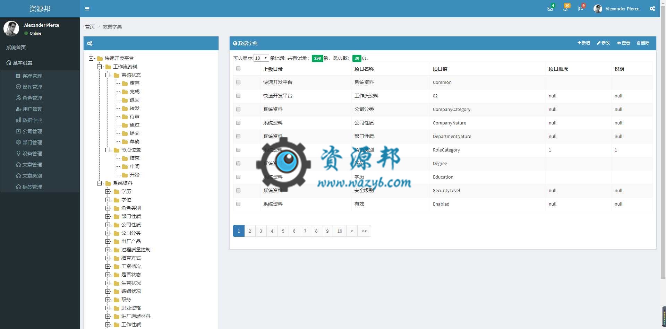The width and height of the screenshot is (666, 329).
Task: Click the 结束 folder icon in tree
Action: click(x=125, y=158)
